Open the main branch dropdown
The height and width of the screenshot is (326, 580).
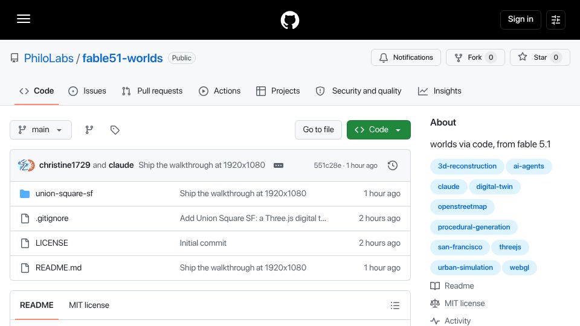[x=40, y=130]
